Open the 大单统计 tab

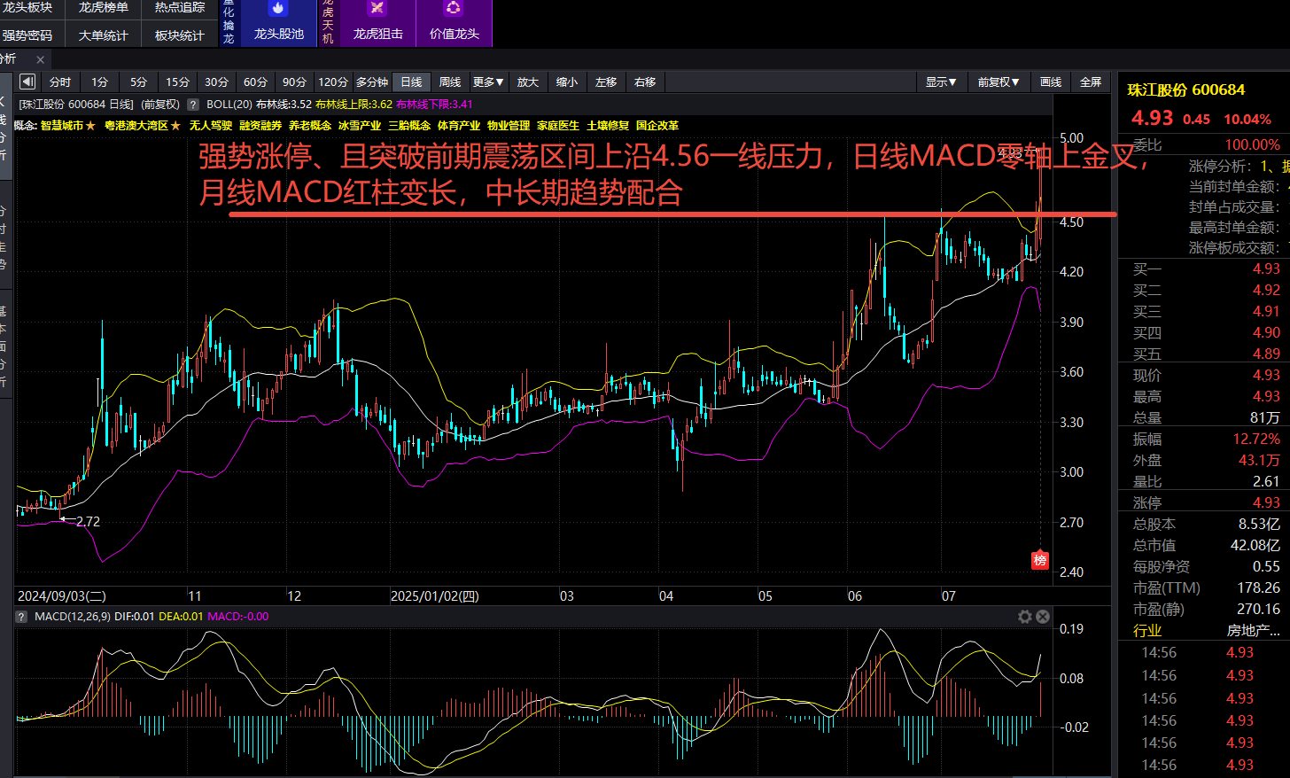[x=104, y=35]
